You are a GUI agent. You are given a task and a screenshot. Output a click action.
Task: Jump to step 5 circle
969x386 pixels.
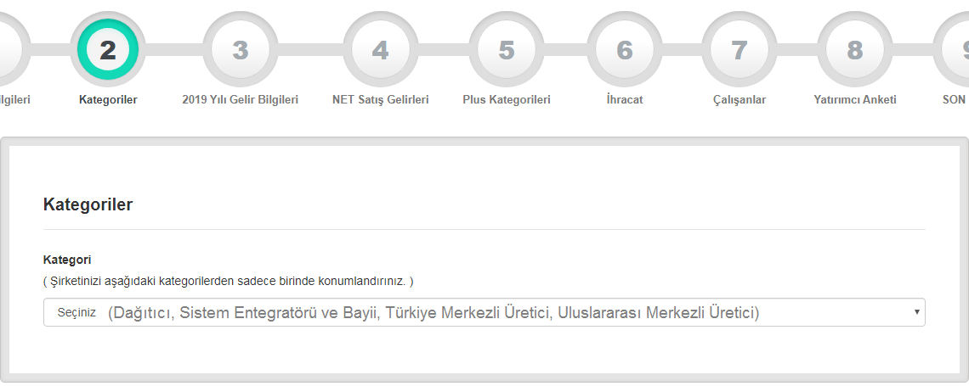pos(507,50)
